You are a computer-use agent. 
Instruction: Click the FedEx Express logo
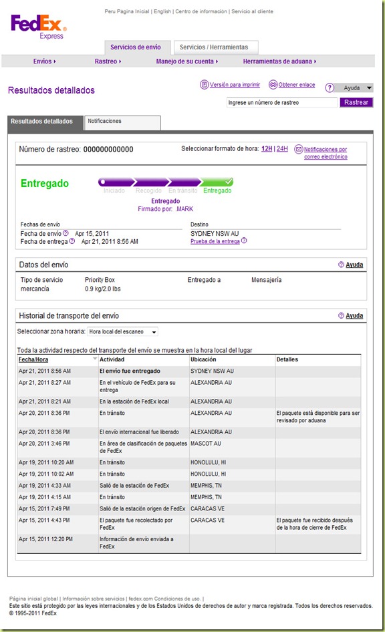click(x=39, y=27)
